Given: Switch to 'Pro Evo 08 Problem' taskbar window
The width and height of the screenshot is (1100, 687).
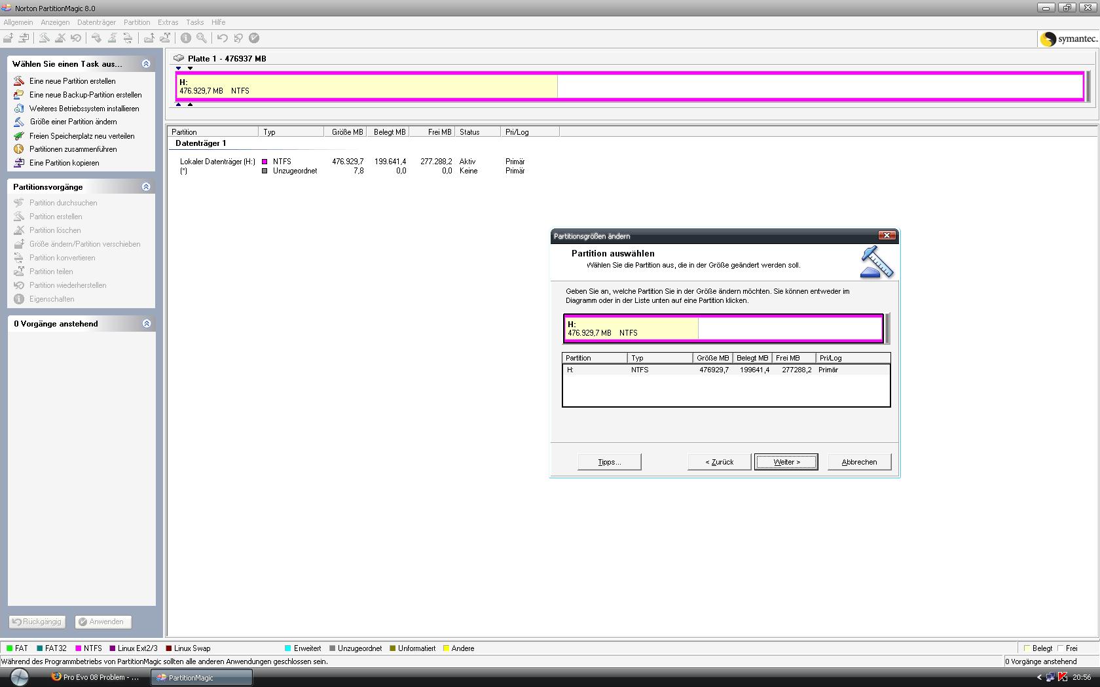Looking at the screenshot, I should coord(96,677).
